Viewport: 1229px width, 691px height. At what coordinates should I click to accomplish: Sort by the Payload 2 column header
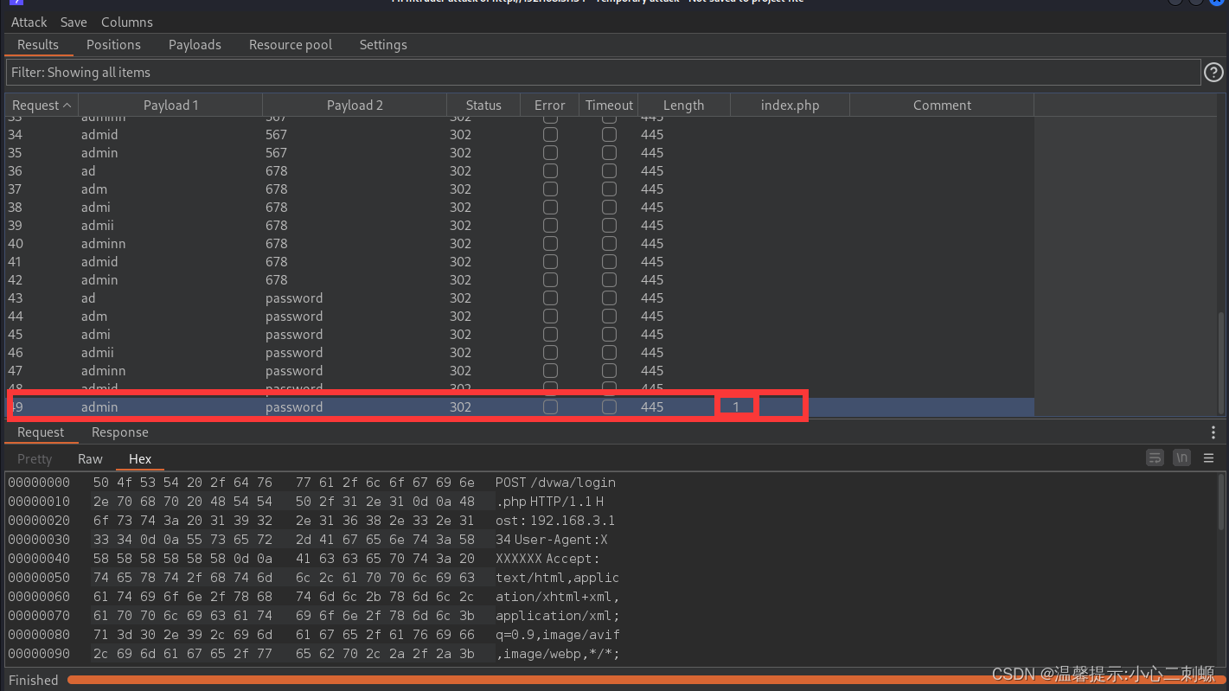point(355,106)
